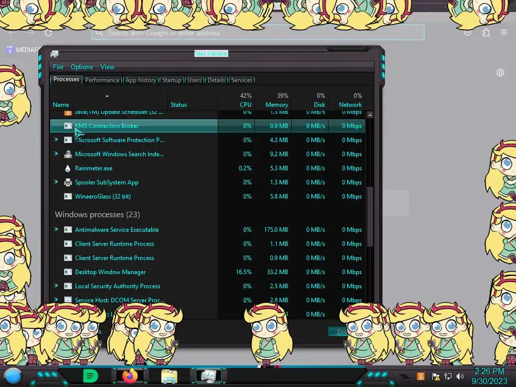Click the Pocket icon in Firefox toolbar
The image size is (516, 387).
[x=467, y=33]
